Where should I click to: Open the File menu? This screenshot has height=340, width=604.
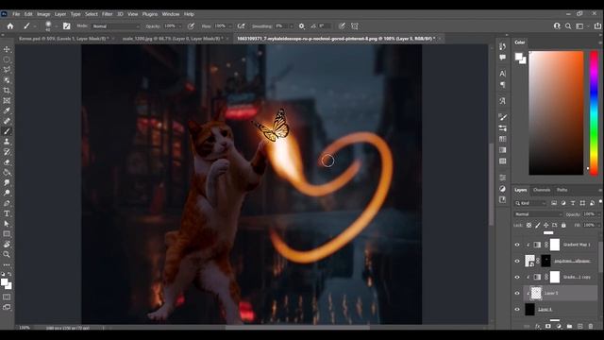pos(16,14)
